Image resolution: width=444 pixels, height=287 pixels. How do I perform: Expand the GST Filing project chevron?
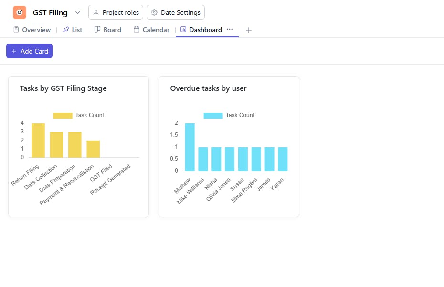point(78,12)
